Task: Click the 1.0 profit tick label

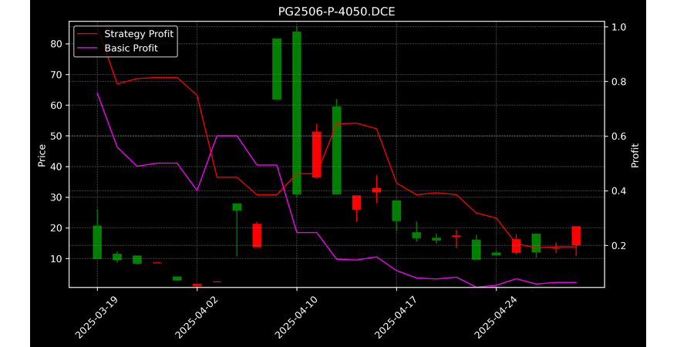Action: 618,27
